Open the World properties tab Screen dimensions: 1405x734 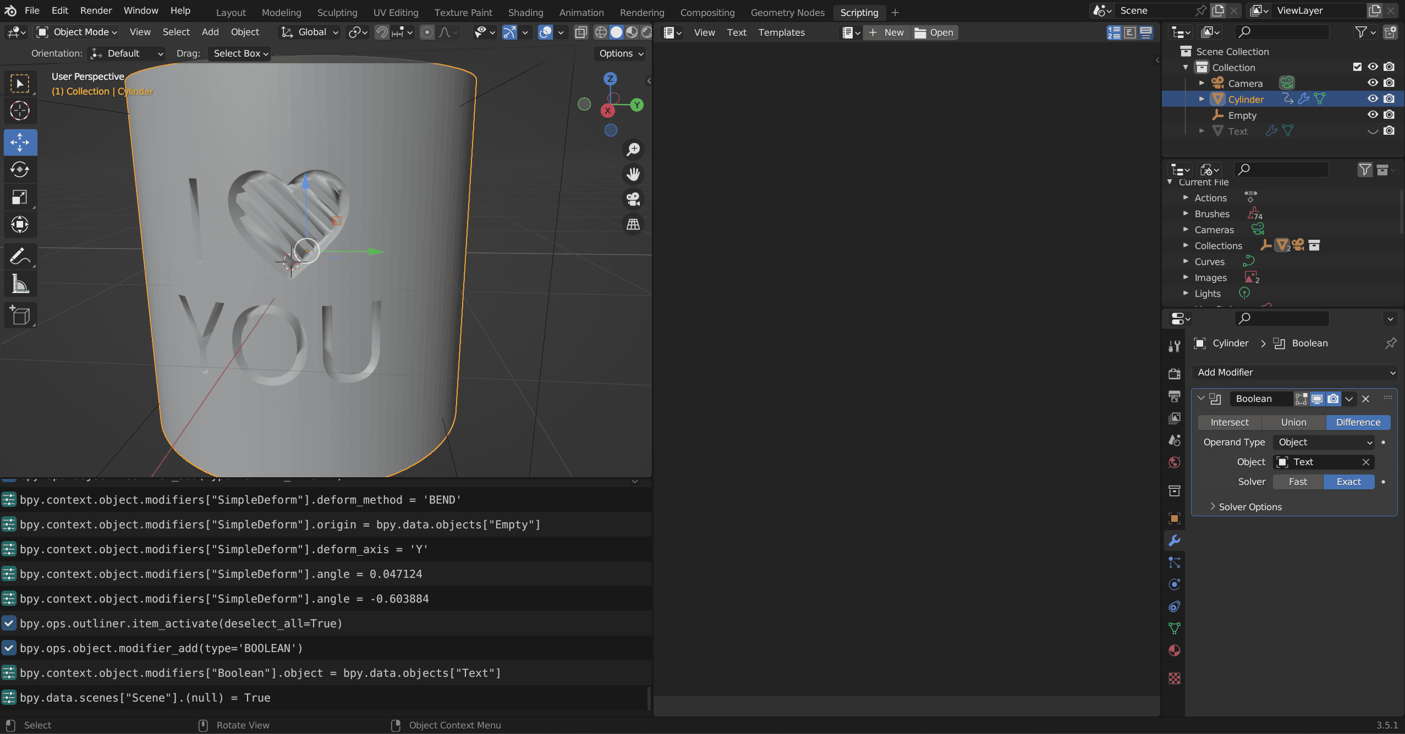(1175, 462)
